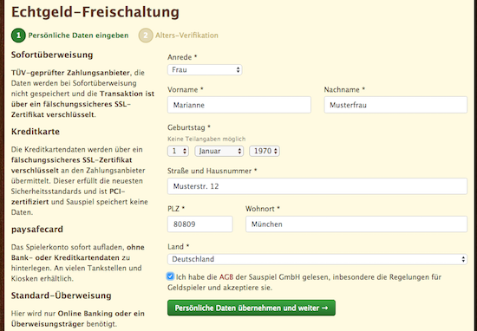Screen dimensions: 477x331
Task: Click the Nachname field containing Musterfrau
Action: (x=395, y=105)
